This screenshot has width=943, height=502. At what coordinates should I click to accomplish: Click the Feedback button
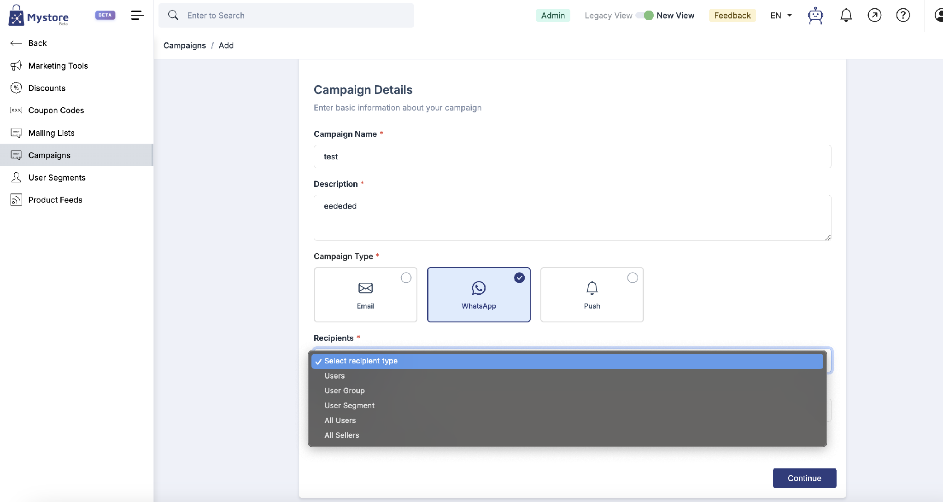[x=732, y=16]
